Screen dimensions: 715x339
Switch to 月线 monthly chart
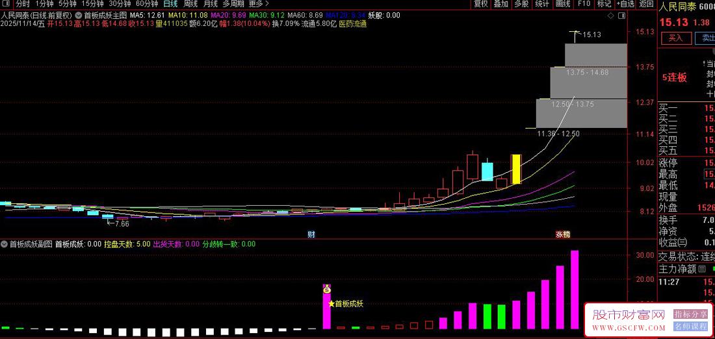(x=210, y=4)
